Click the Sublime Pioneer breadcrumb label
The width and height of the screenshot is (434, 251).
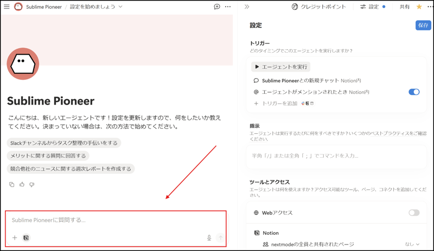(x=44, y=7)
